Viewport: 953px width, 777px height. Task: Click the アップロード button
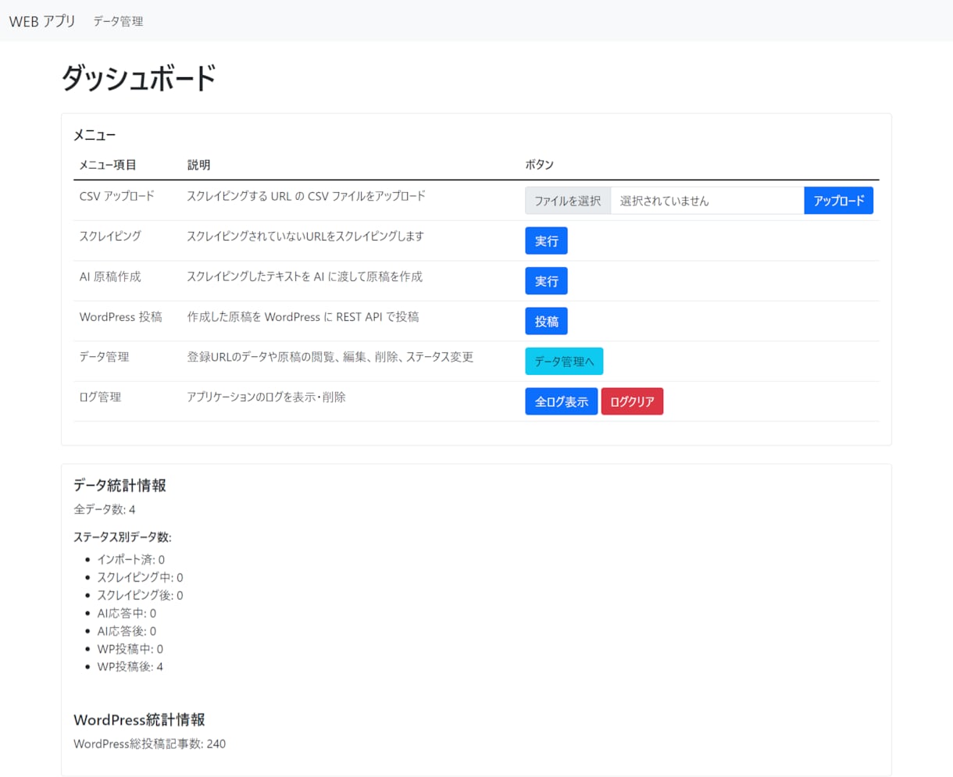[839, 201]
